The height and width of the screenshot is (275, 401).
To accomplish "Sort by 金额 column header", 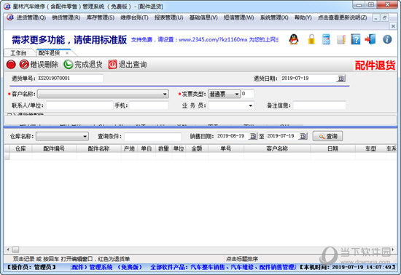I will (x=197, y=148).
